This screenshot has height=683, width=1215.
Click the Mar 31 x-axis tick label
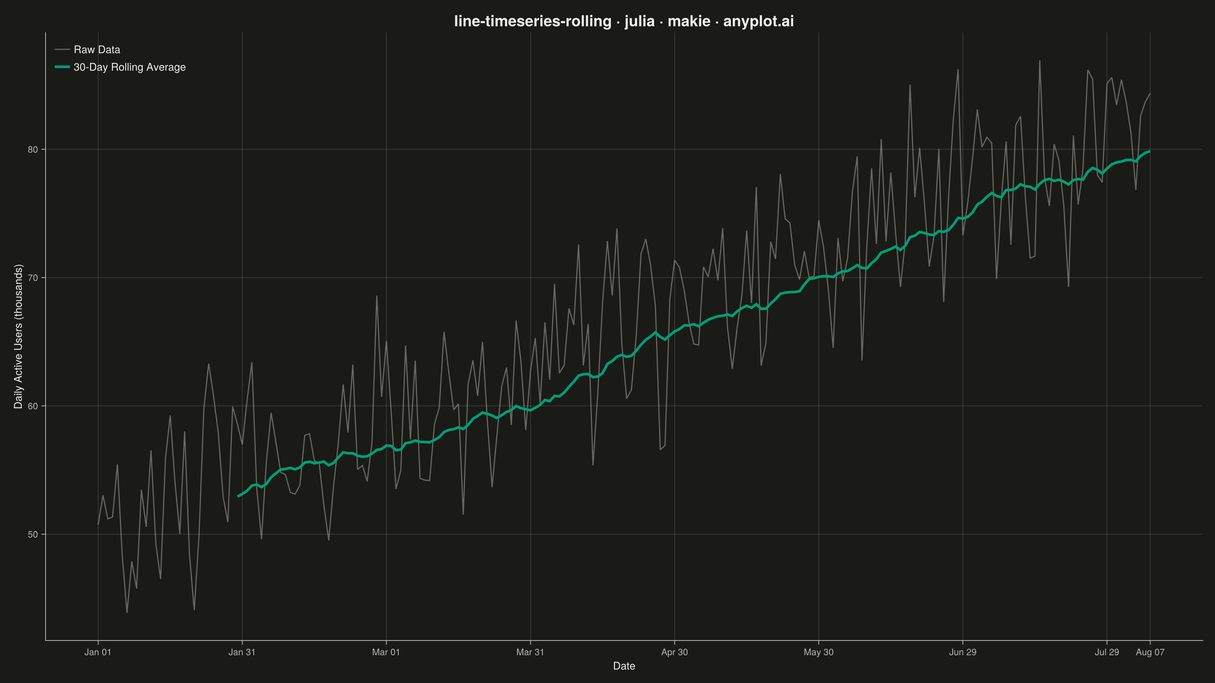530,652
